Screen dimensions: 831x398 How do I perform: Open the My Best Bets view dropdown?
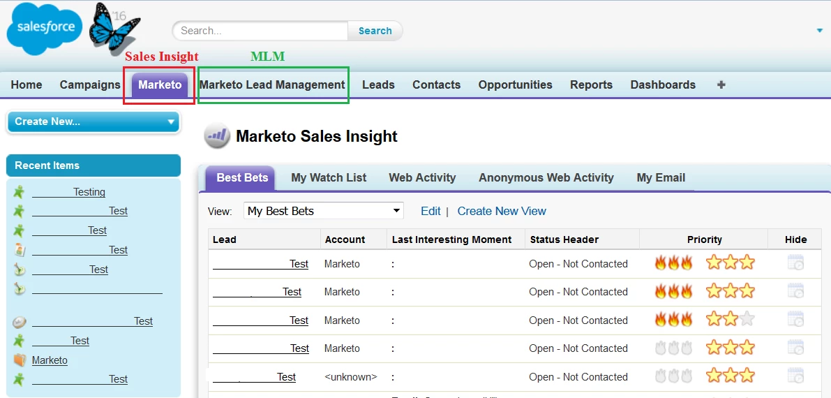point(323,211)
